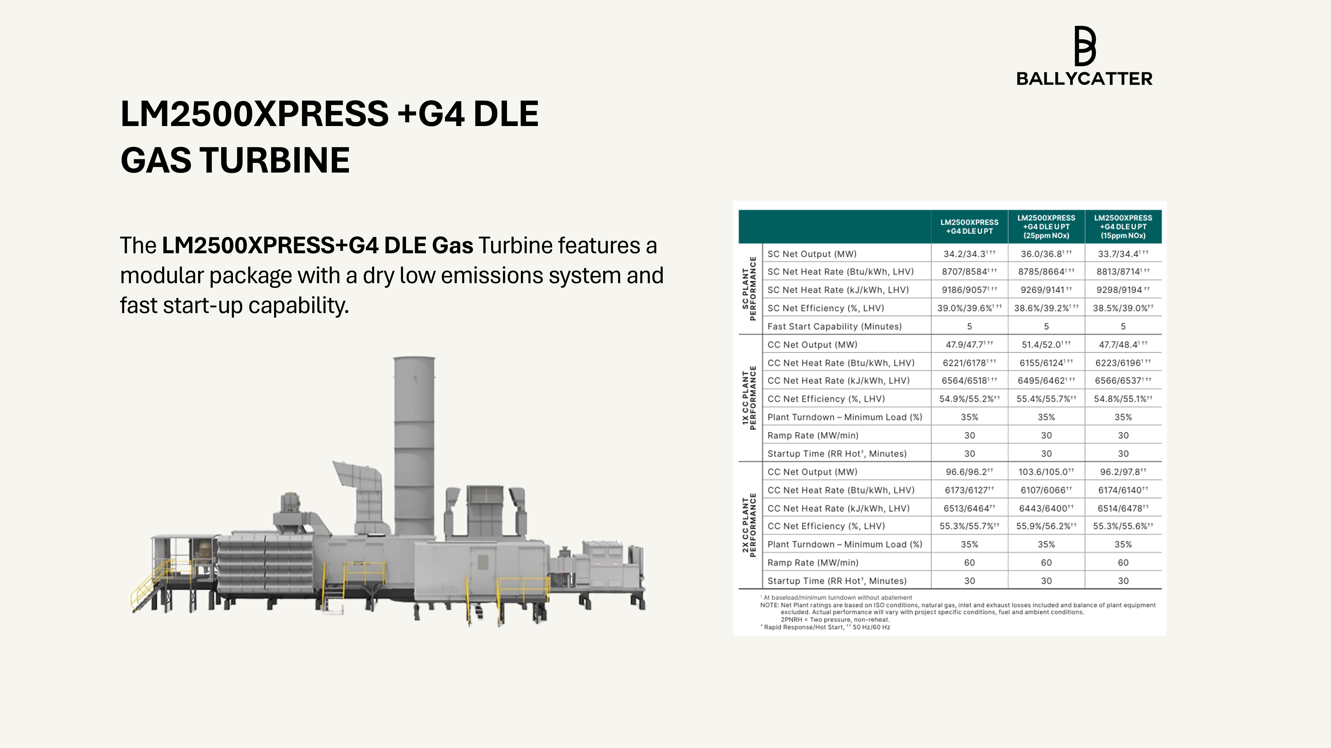Screen dimensions: 1331x748
Task: Click the bold 'LM2500XPRESS+G4 DLE Gas' phrase
Action: pos(317,245)
